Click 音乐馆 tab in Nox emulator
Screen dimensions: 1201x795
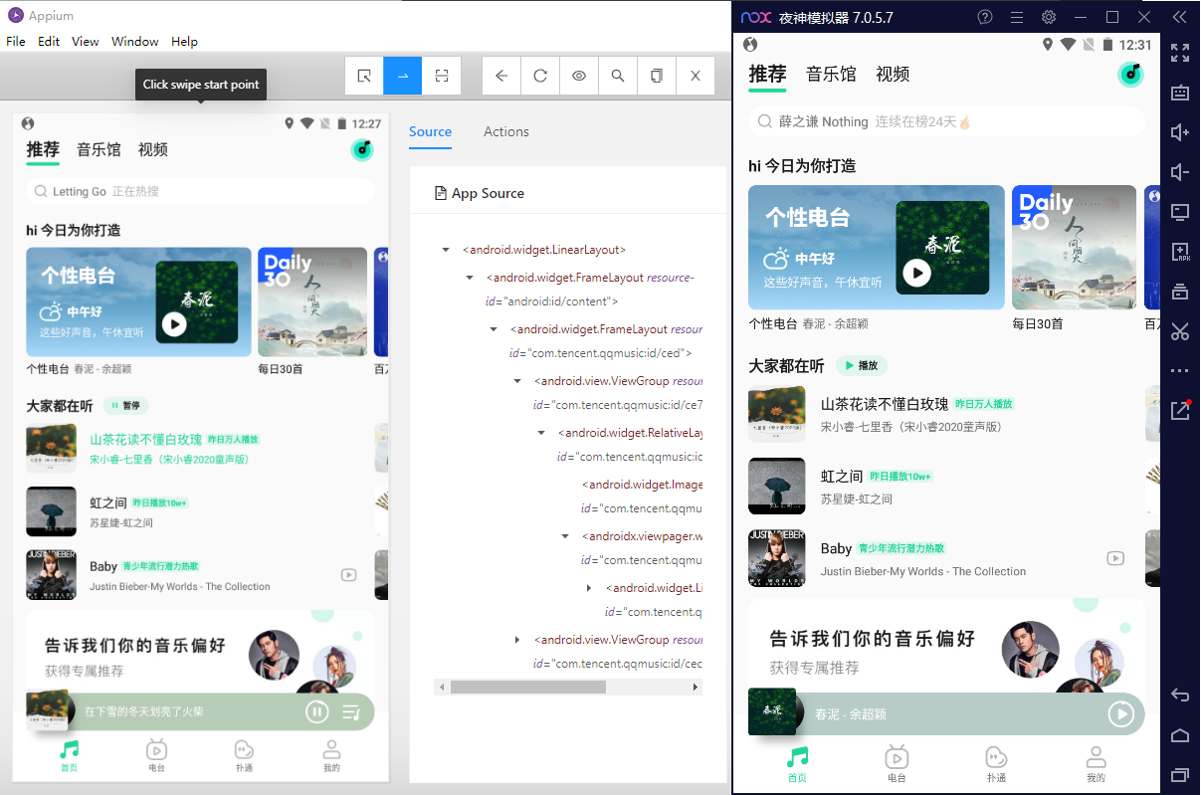coord(831,74)
